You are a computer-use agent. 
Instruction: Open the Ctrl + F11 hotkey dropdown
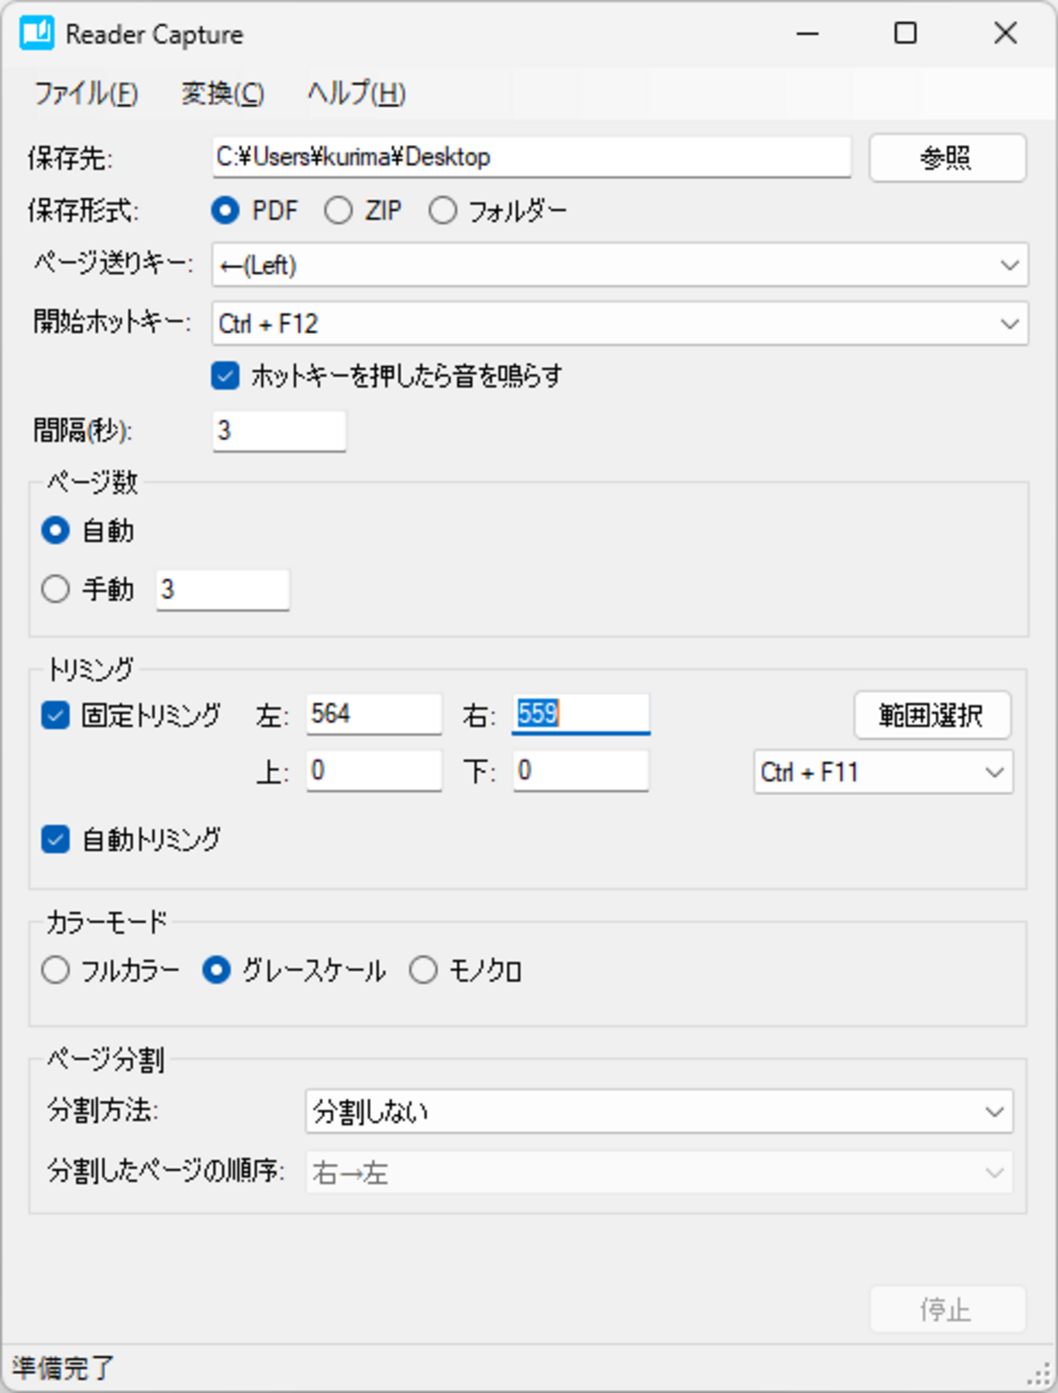pyautogui.click(x=994, y=772)
